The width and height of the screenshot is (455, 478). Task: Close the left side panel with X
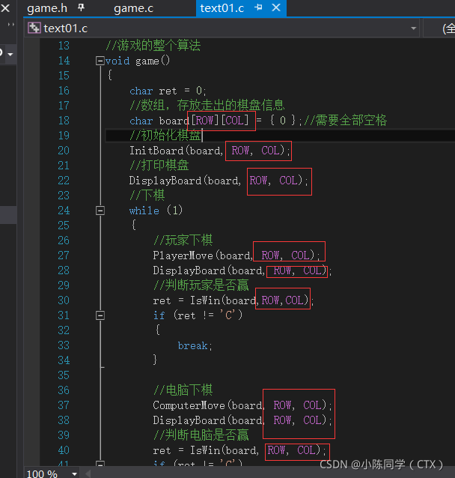point(5,8)
